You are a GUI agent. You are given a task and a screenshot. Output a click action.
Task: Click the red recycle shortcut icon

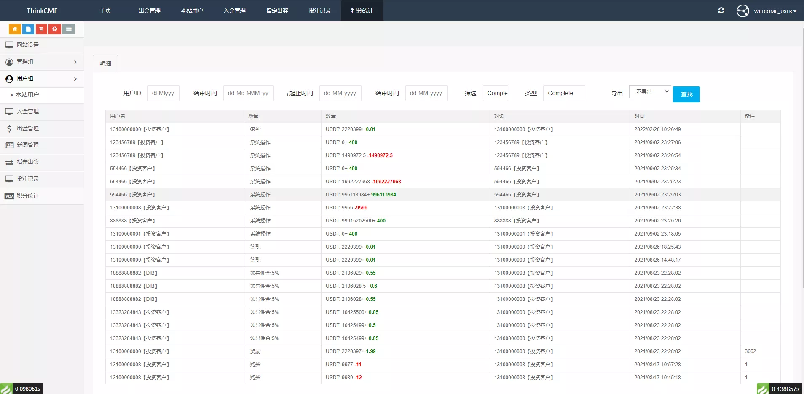55,29
